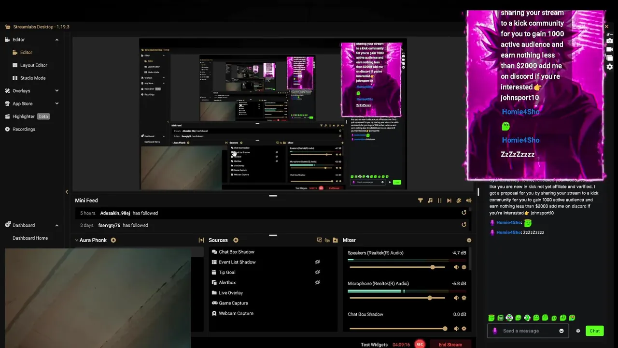Viewport: 618px width, 348px height.
Task: Open the Highlighter beta item
Action: (28, 116)
